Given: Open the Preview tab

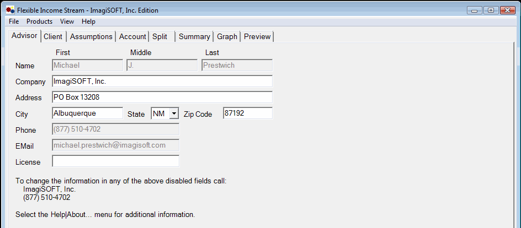Looking at the screenshot, I should 257,37.
